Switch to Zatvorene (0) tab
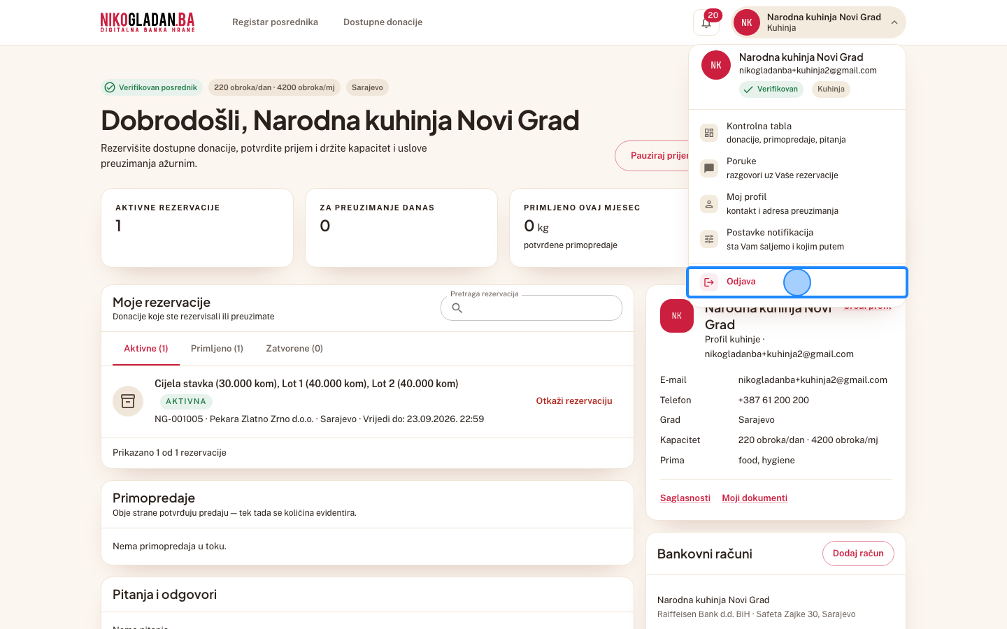The width and height of the screenshot is (1007, 629). pyautogui.click(x=294, y=348)
